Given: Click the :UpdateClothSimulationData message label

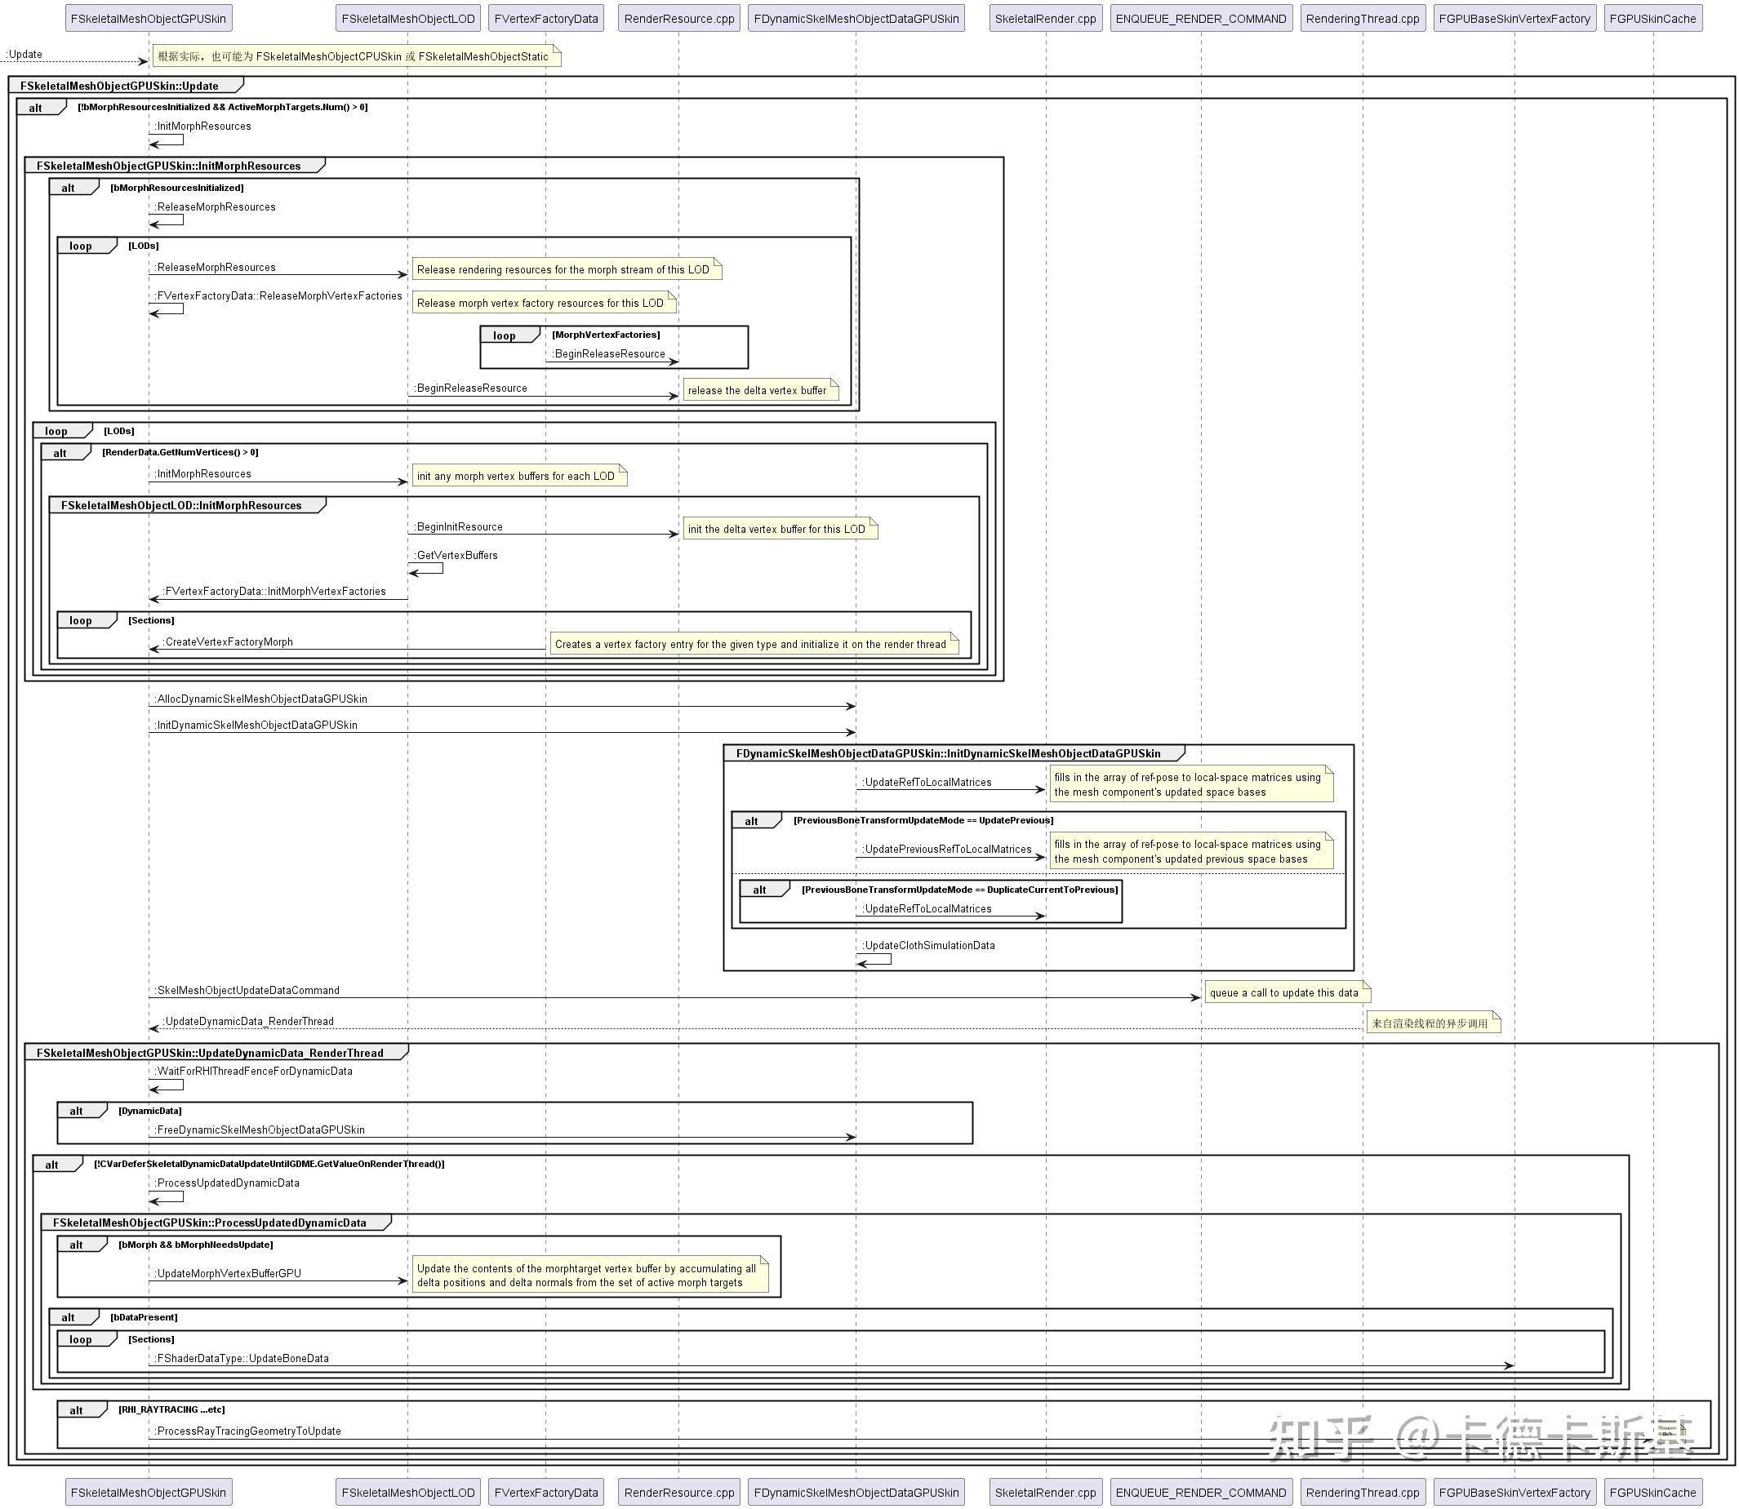Looking at the screenshot, I should click(929, 946).
